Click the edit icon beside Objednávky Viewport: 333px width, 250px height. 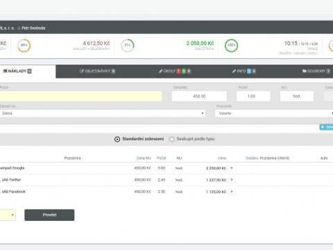(x=82, y=71)
